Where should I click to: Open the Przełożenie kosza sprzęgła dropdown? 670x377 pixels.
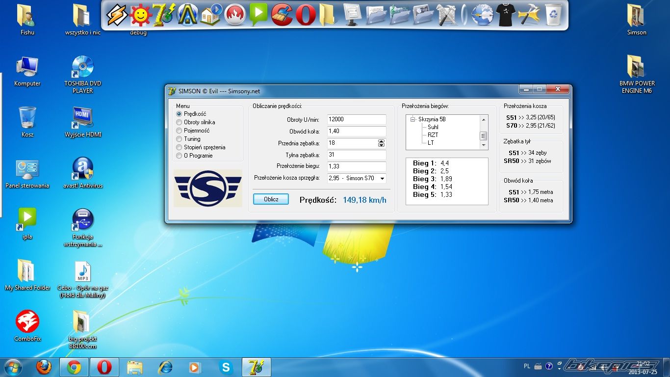coord(382,178)
